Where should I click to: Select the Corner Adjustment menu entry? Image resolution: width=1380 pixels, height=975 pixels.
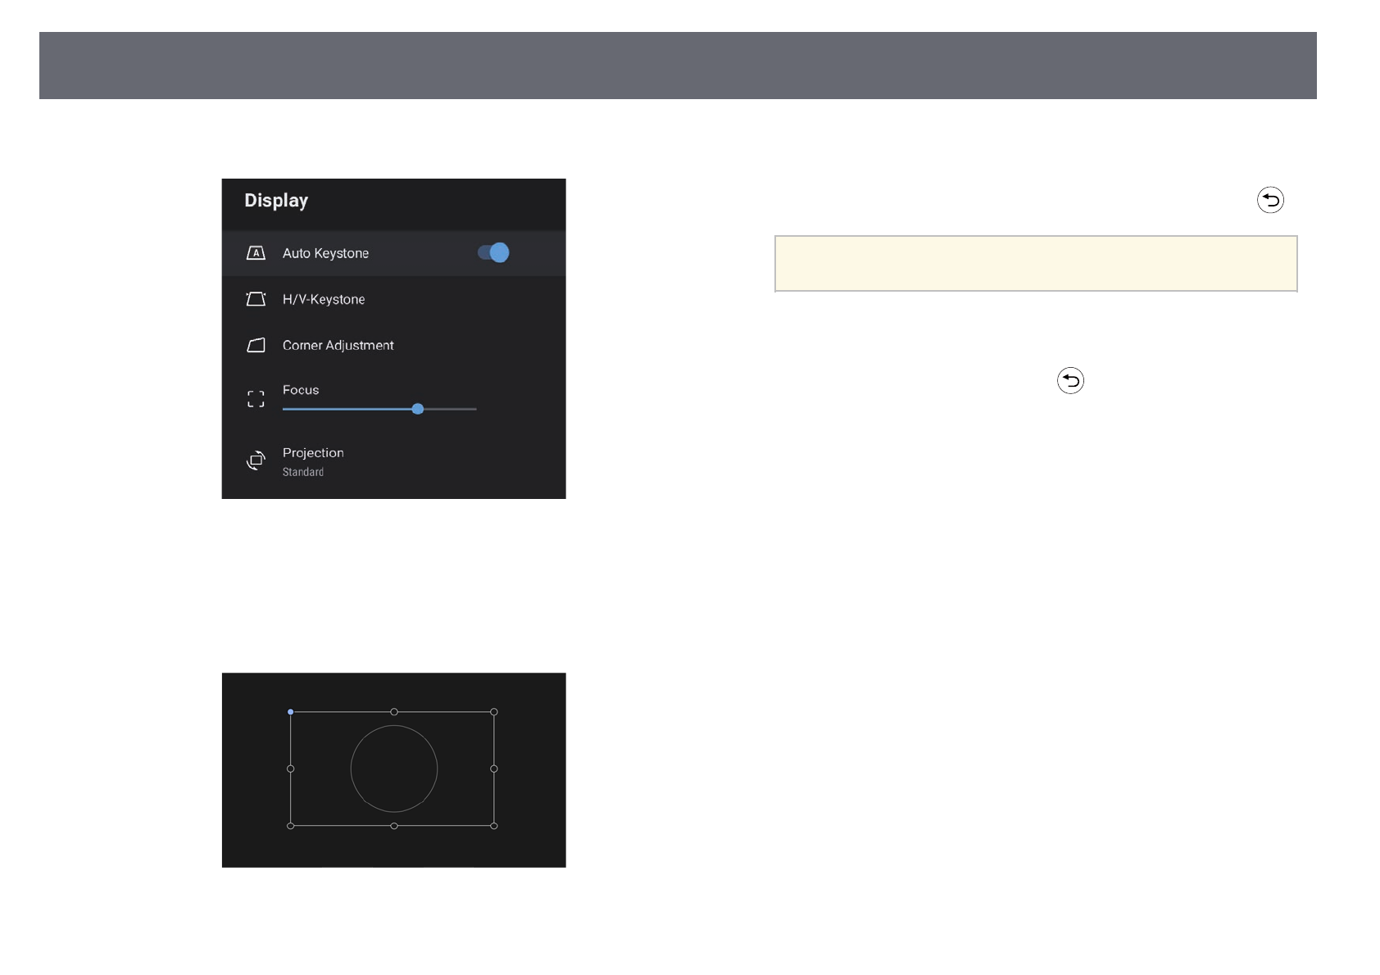(x=338, y=345)
